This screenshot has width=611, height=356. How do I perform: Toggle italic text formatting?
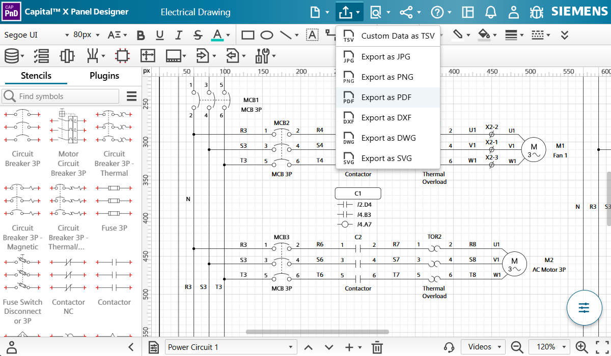pyautogui.click(x=178, y=35)
